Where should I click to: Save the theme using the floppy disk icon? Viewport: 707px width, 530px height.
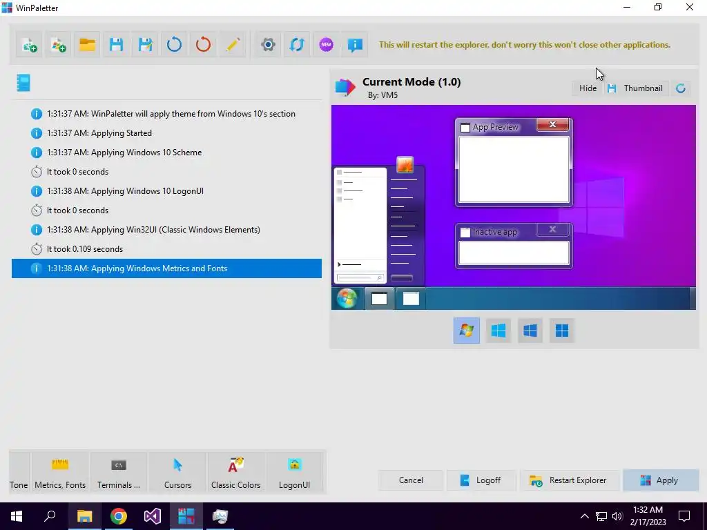116,45
